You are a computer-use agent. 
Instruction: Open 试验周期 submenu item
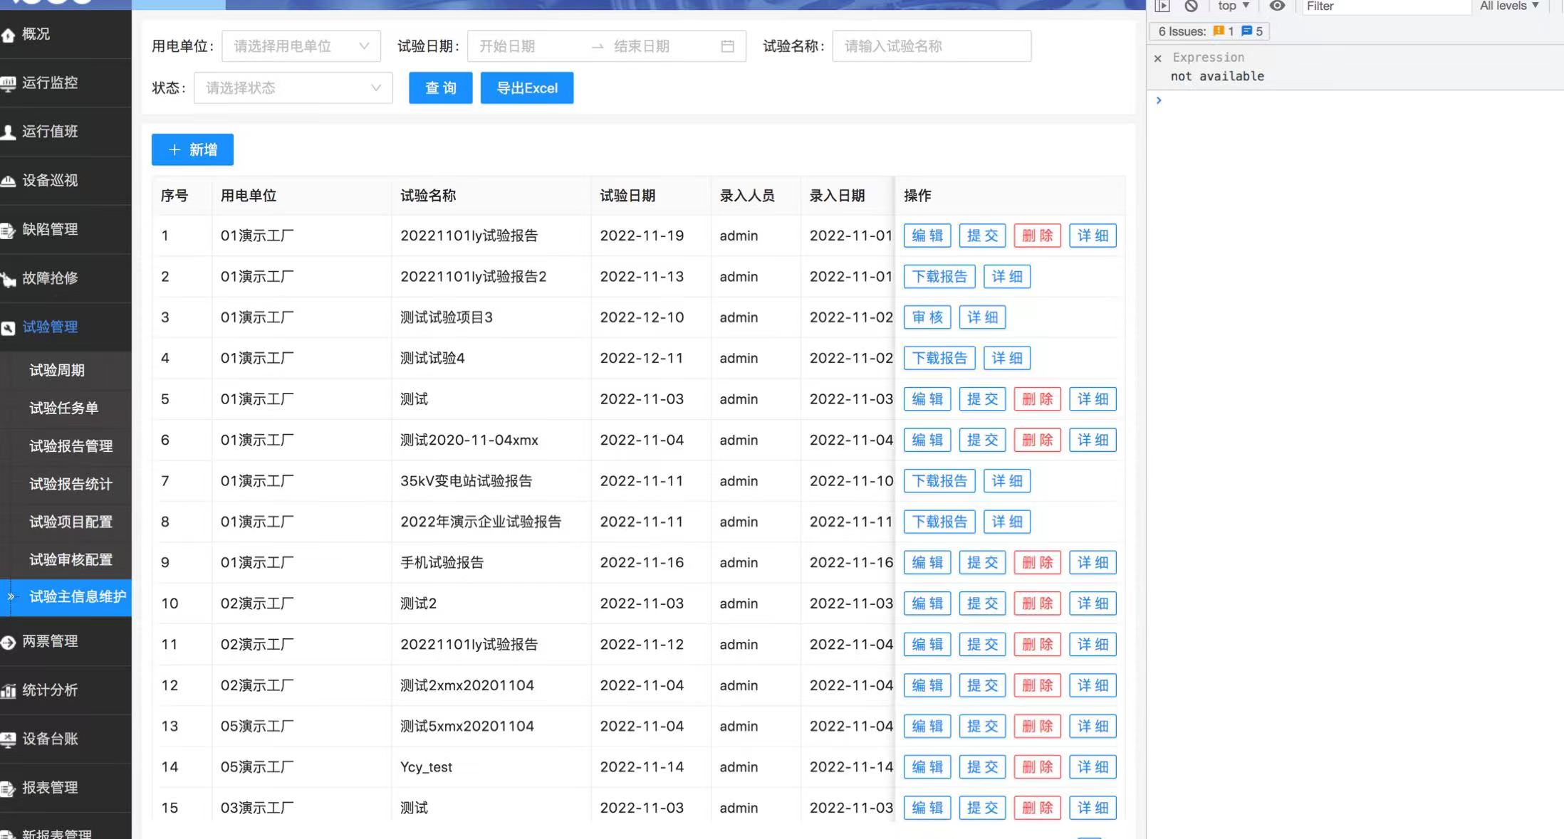tap(66, 370)
